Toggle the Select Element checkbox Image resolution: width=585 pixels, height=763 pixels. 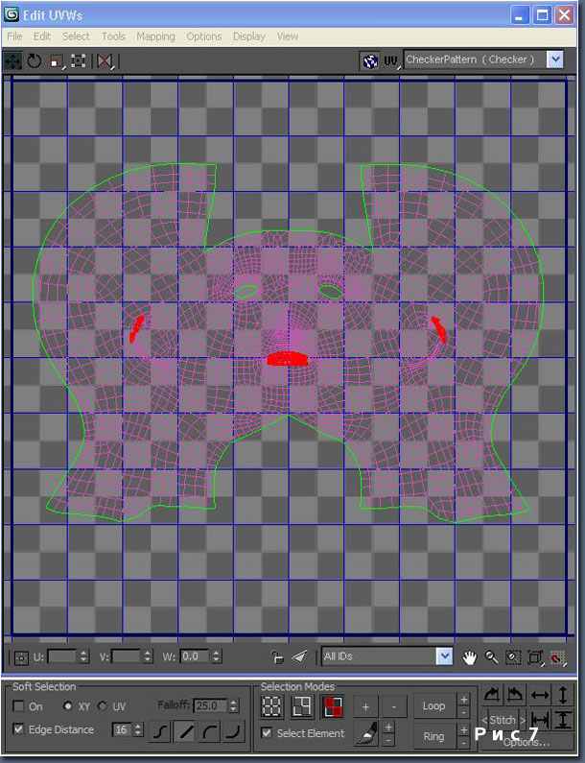pos(267,733)
